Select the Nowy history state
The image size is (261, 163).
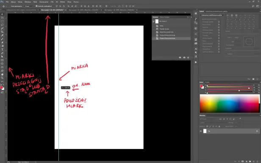coord(161,26)
